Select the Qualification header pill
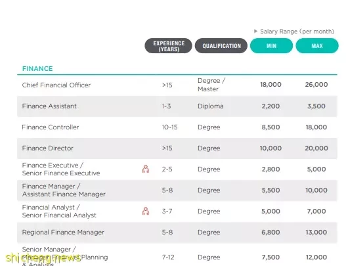346x266 pixels. [x=221, y=46]
